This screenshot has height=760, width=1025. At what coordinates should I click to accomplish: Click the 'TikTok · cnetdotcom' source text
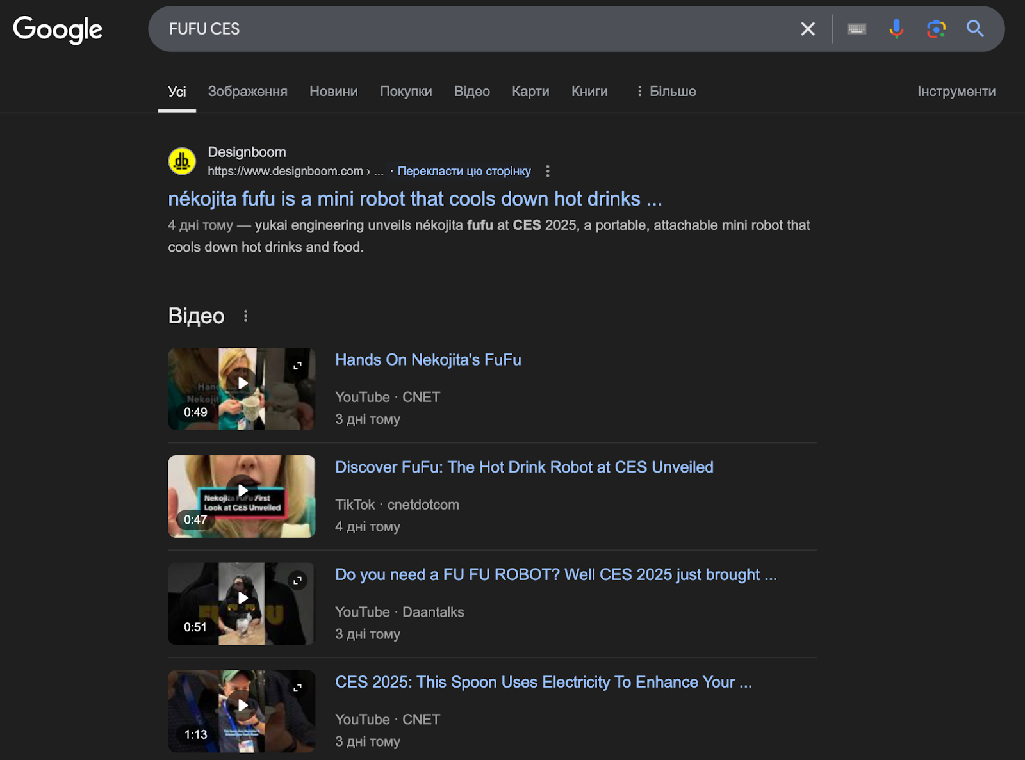pyautogui.click(x=397, y=505)
